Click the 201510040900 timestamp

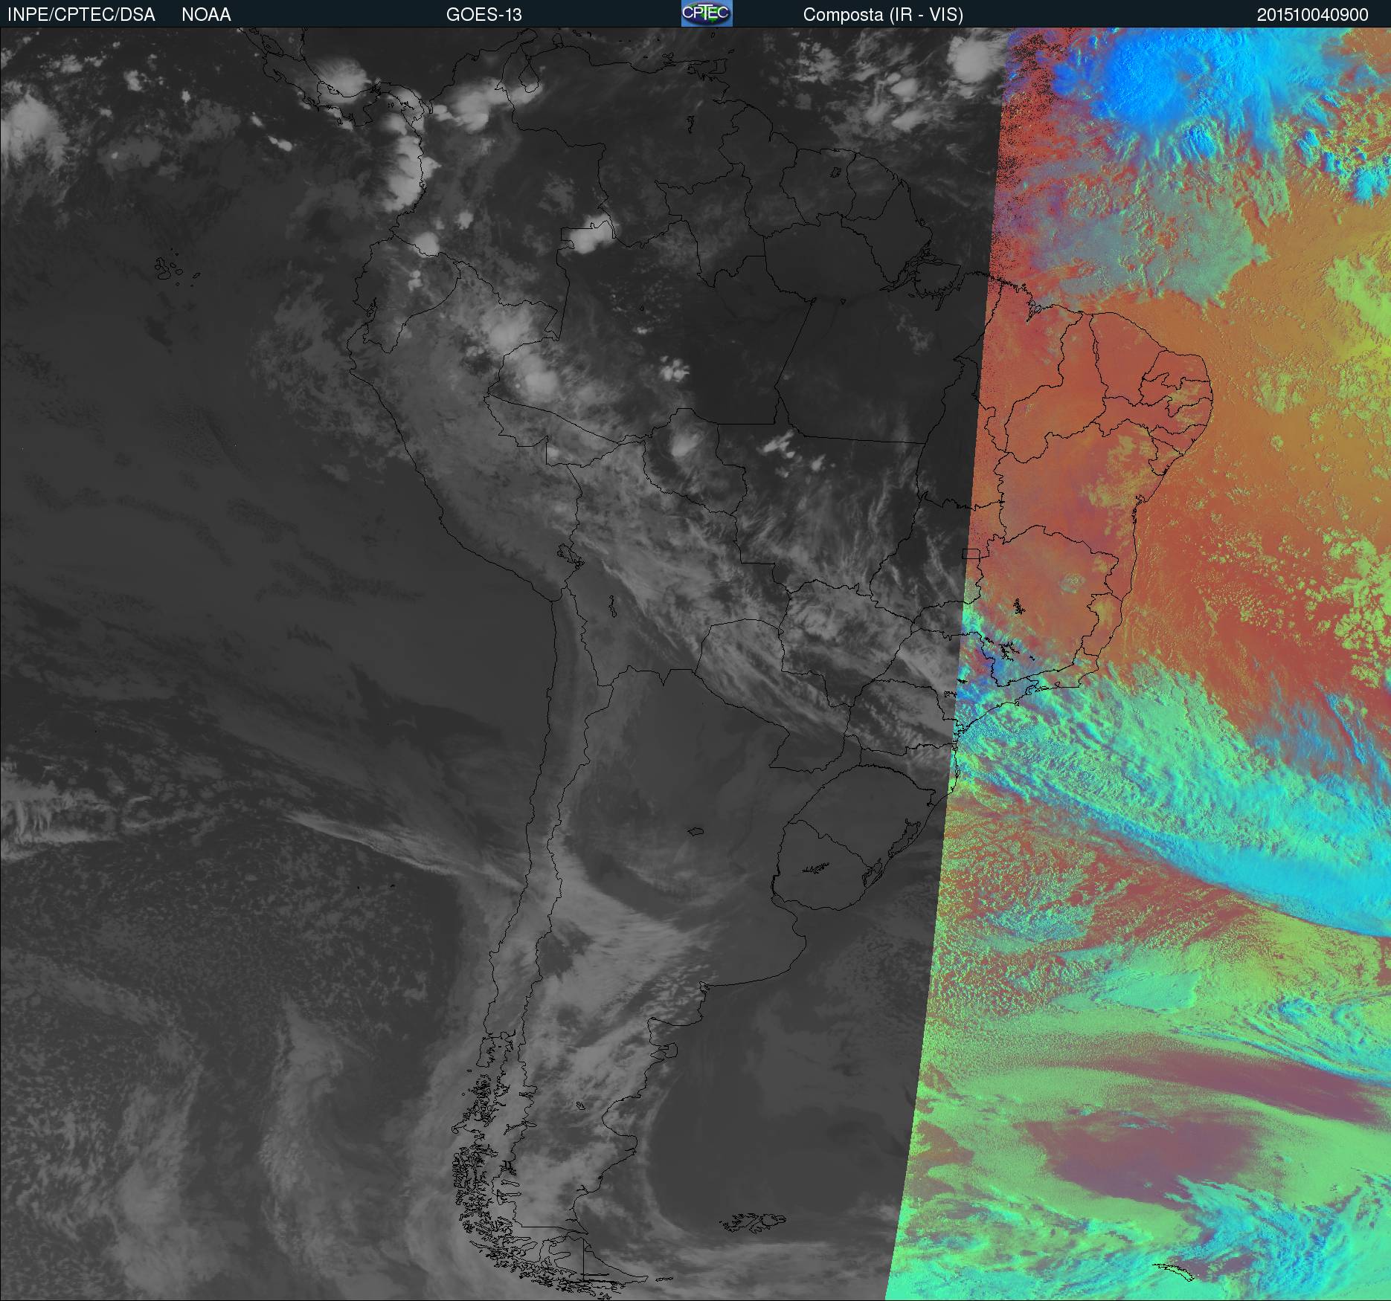pos(1313,15)
